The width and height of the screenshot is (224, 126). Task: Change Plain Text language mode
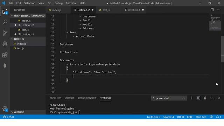point(201,117)
